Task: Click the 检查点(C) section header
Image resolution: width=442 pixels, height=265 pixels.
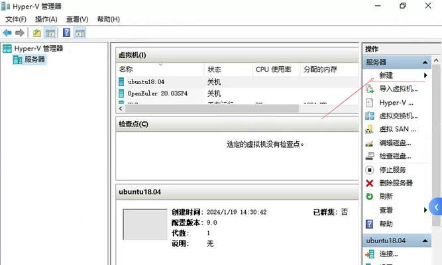Action: point(237,124)
